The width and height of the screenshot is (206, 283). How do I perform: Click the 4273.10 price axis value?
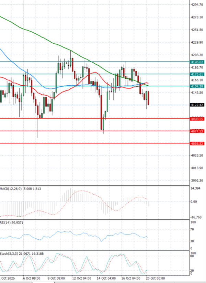pyautogui.click(x=197, y=17)
